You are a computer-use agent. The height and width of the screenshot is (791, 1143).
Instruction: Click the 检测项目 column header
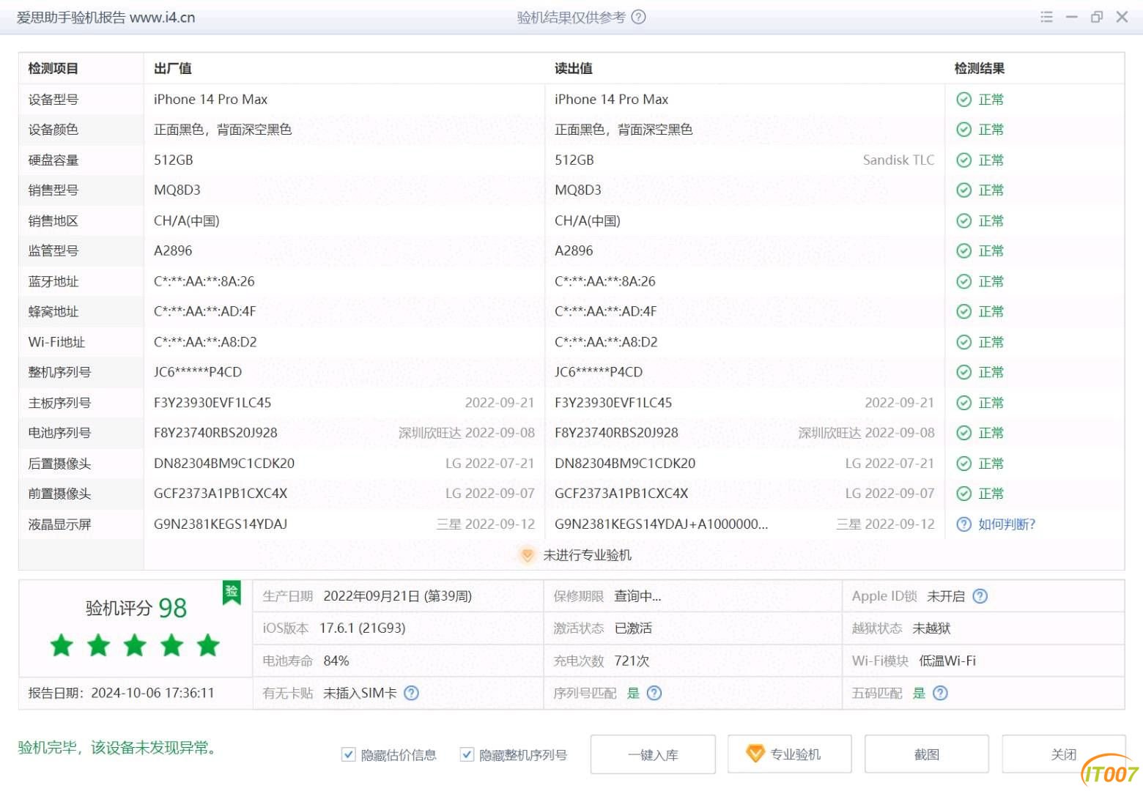coord(53,69)
